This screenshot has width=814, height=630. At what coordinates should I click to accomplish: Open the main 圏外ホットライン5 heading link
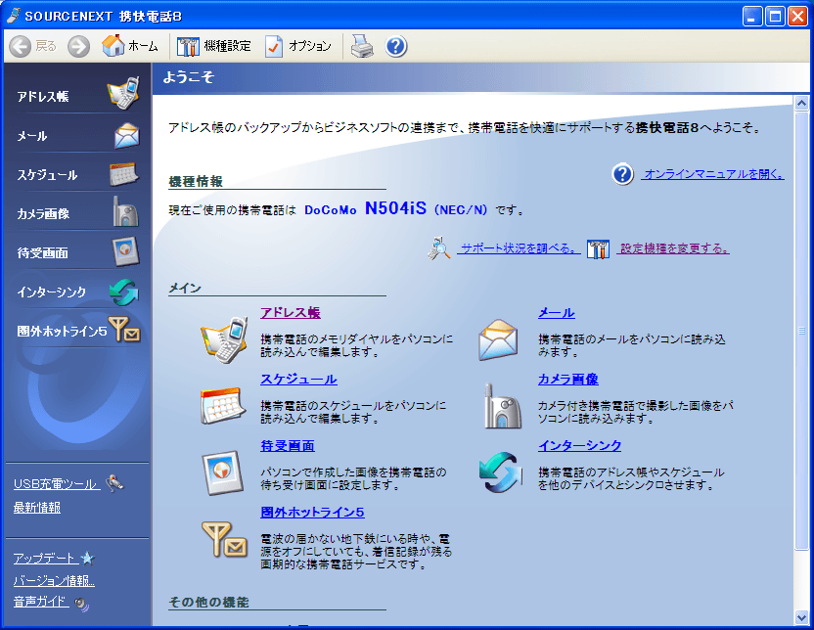312,513
